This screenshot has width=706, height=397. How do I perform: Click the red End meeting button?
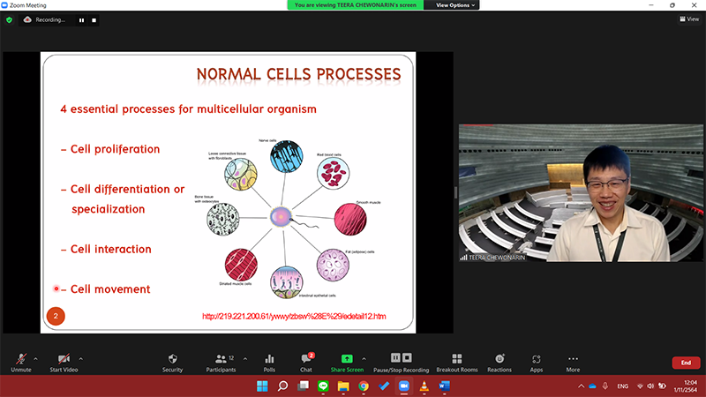(686, 363)
